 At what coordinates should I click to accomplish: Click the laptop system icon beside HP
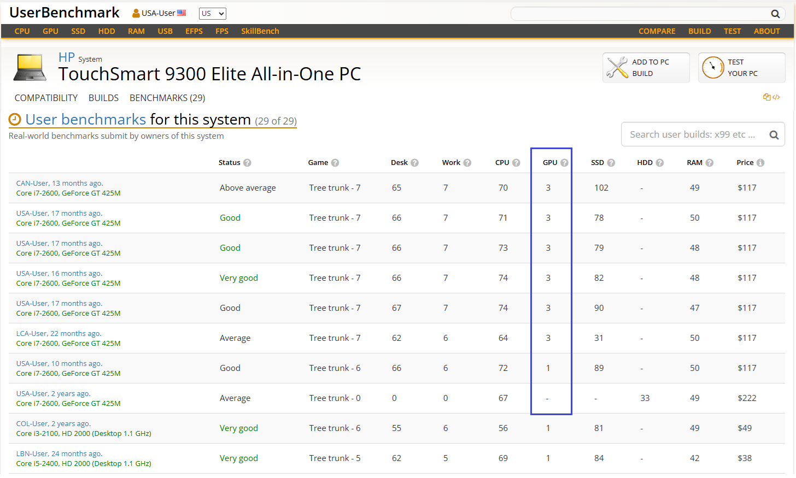[x=30, y=68]
